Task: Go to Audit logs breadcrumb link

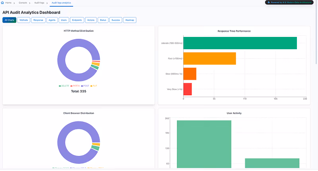Action: 39,3
